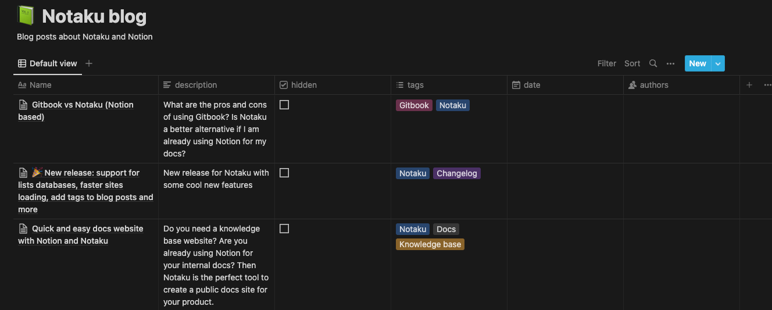Click the gray Docs tag

[x=446, y=229]
